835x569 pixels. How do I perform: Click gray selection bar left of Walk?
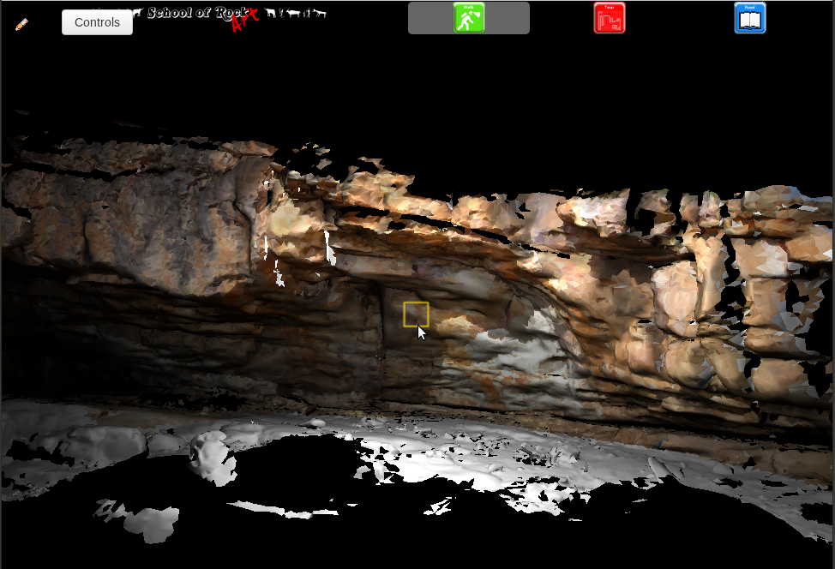point(430,18)
